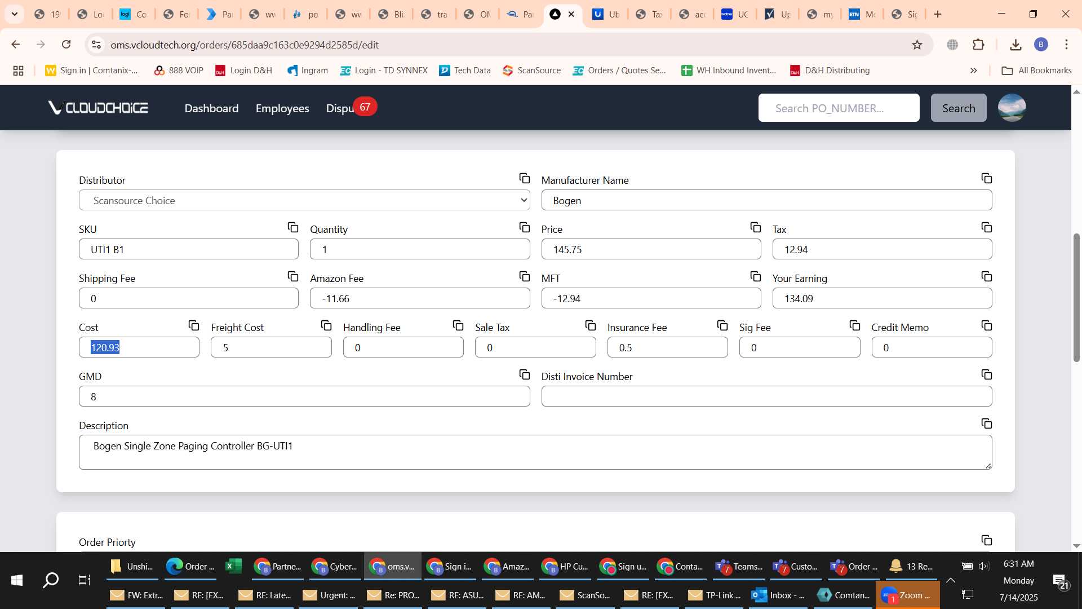
Task: Open the Tech Data bookmark
Action: pos(465,70)
